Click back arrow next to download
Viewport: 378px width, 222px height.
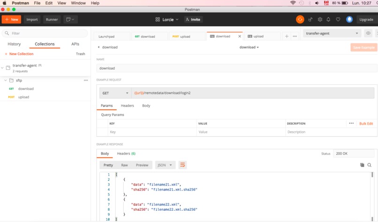tap(98, 47)
